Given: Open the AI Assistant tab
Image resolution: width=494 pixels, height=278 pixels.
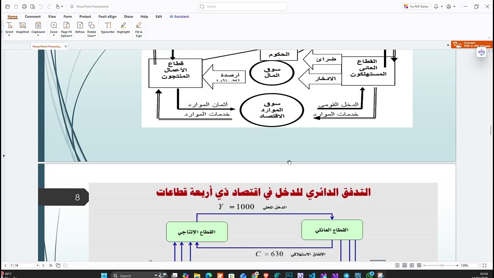Looking at the screenshot, I should [179, 17].
